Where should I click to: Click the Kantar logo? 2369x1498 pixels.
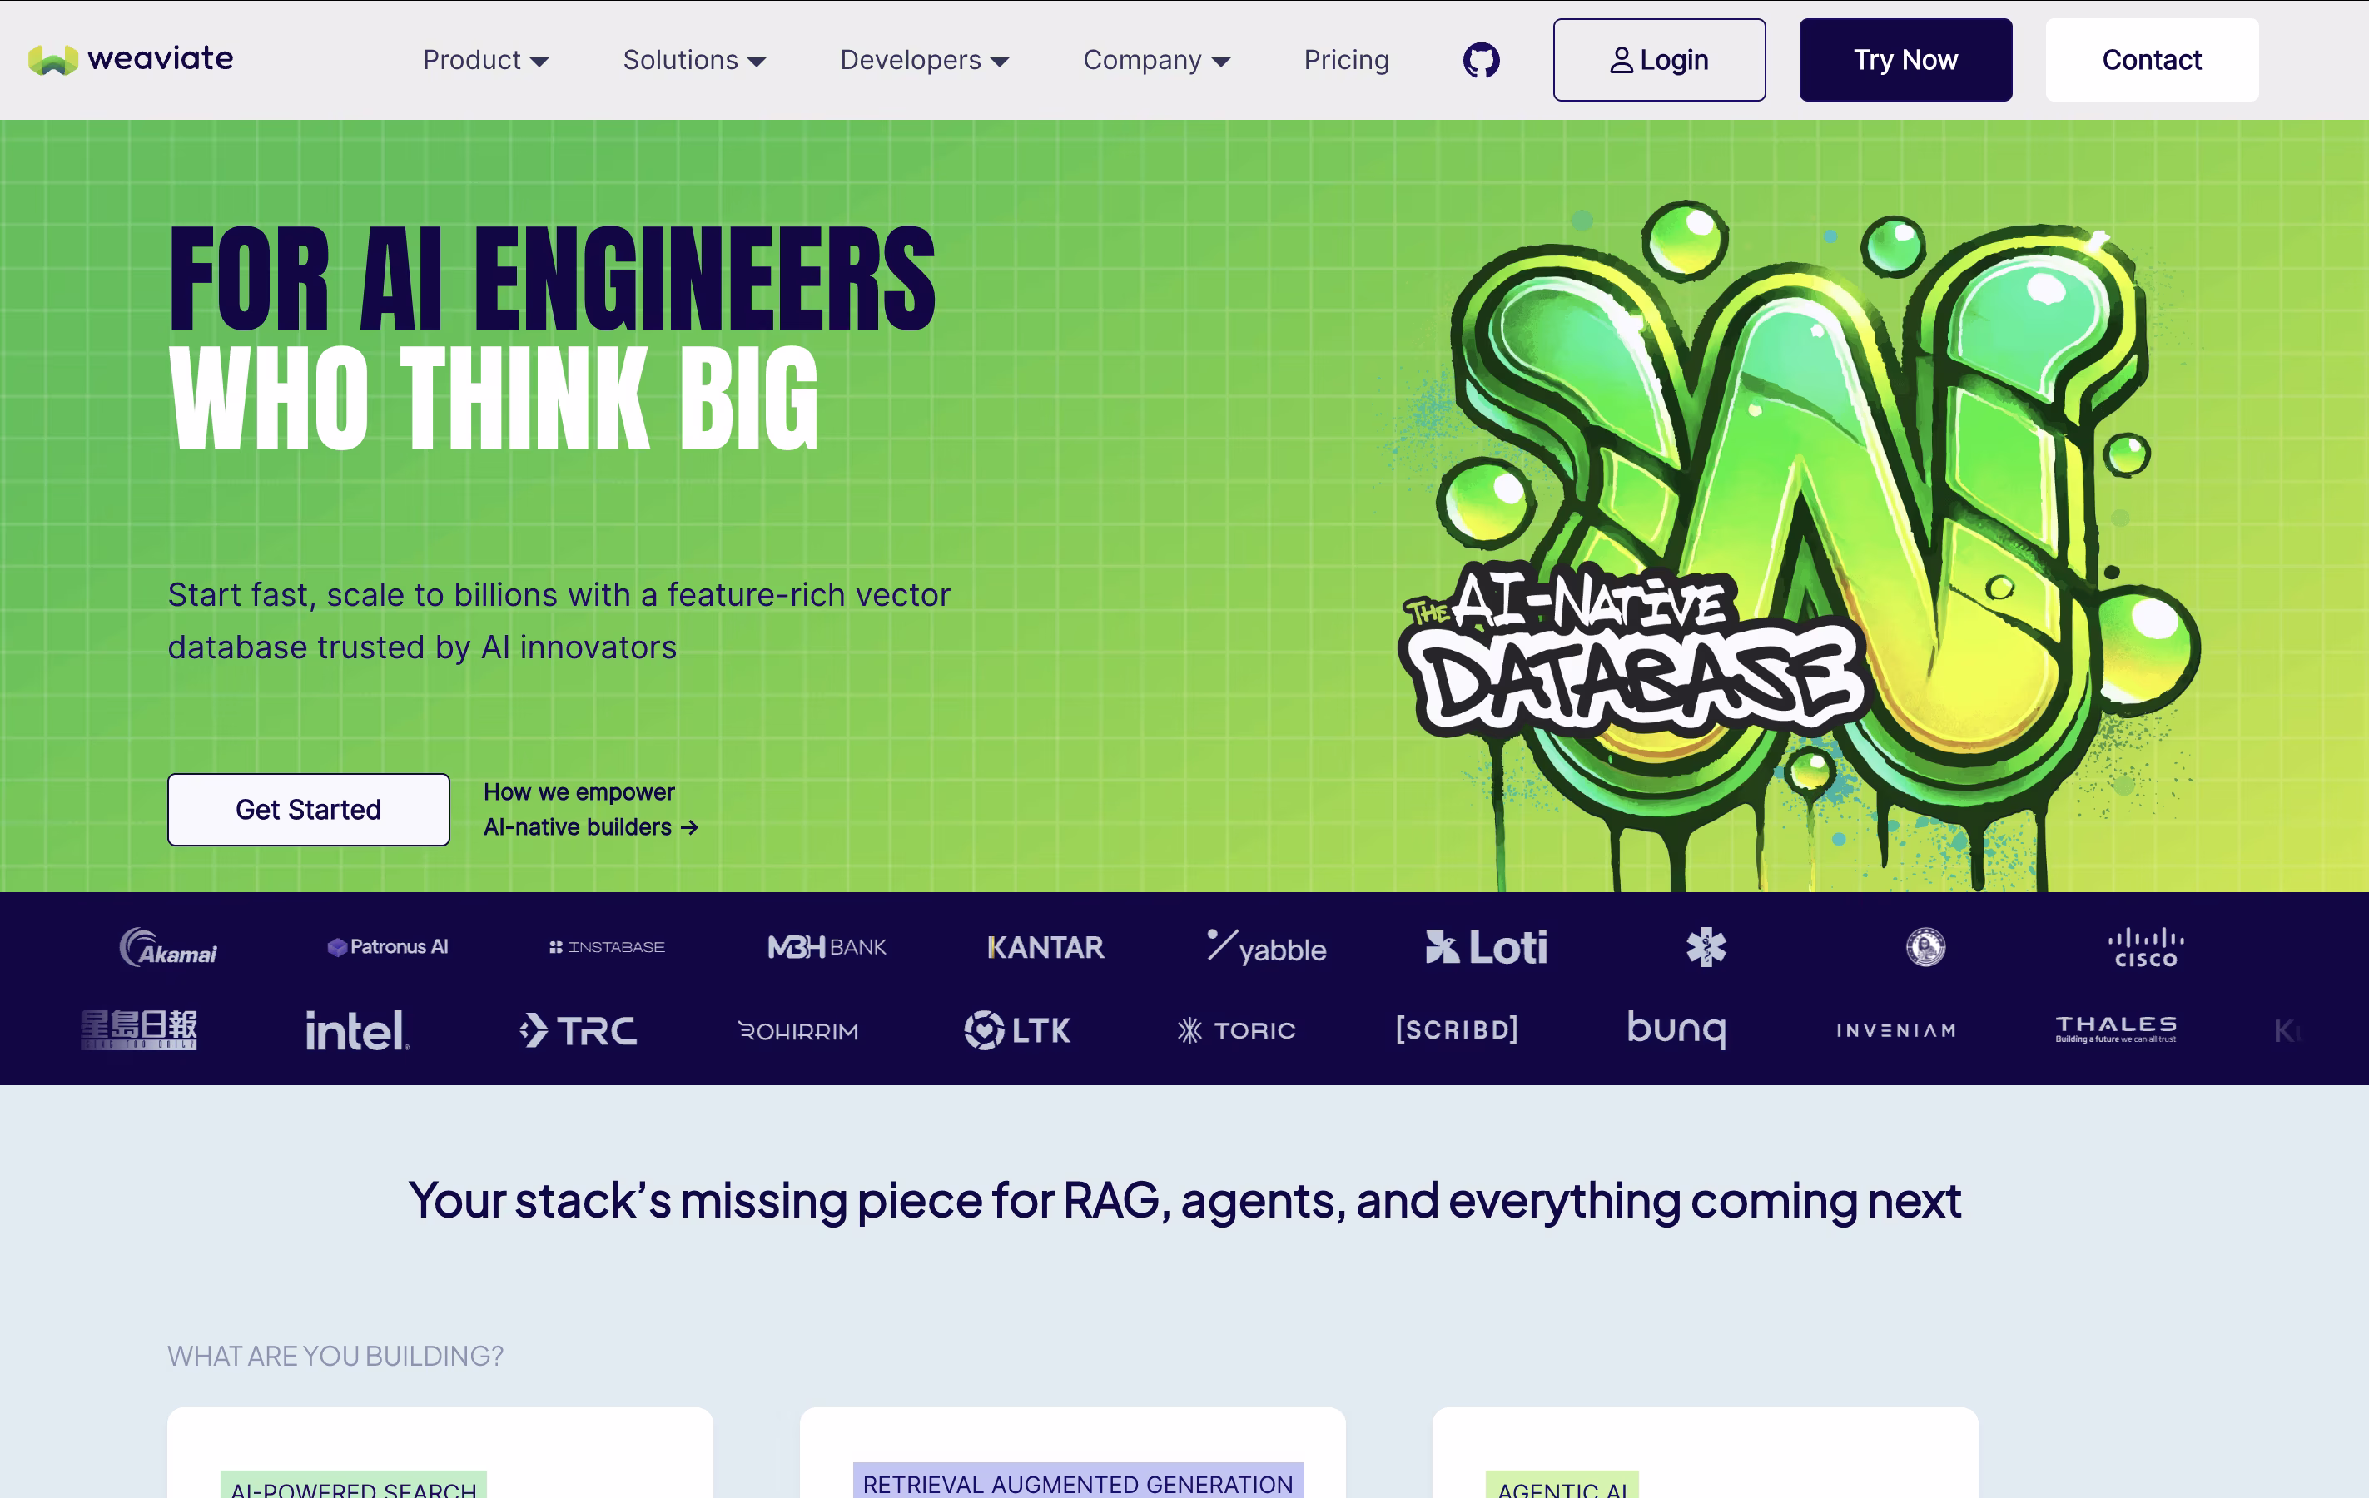1045,947
